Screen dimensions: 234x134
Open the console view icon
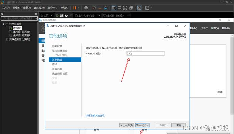(139, 8)
